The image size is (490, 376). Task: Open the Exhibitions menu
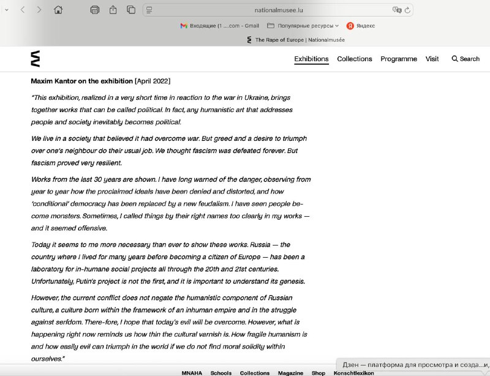pos(311,59)
